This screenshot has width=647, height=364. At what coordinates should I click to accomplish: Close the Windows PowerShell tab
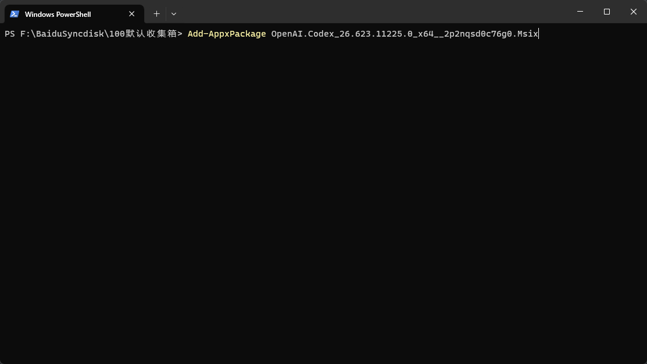131,14
